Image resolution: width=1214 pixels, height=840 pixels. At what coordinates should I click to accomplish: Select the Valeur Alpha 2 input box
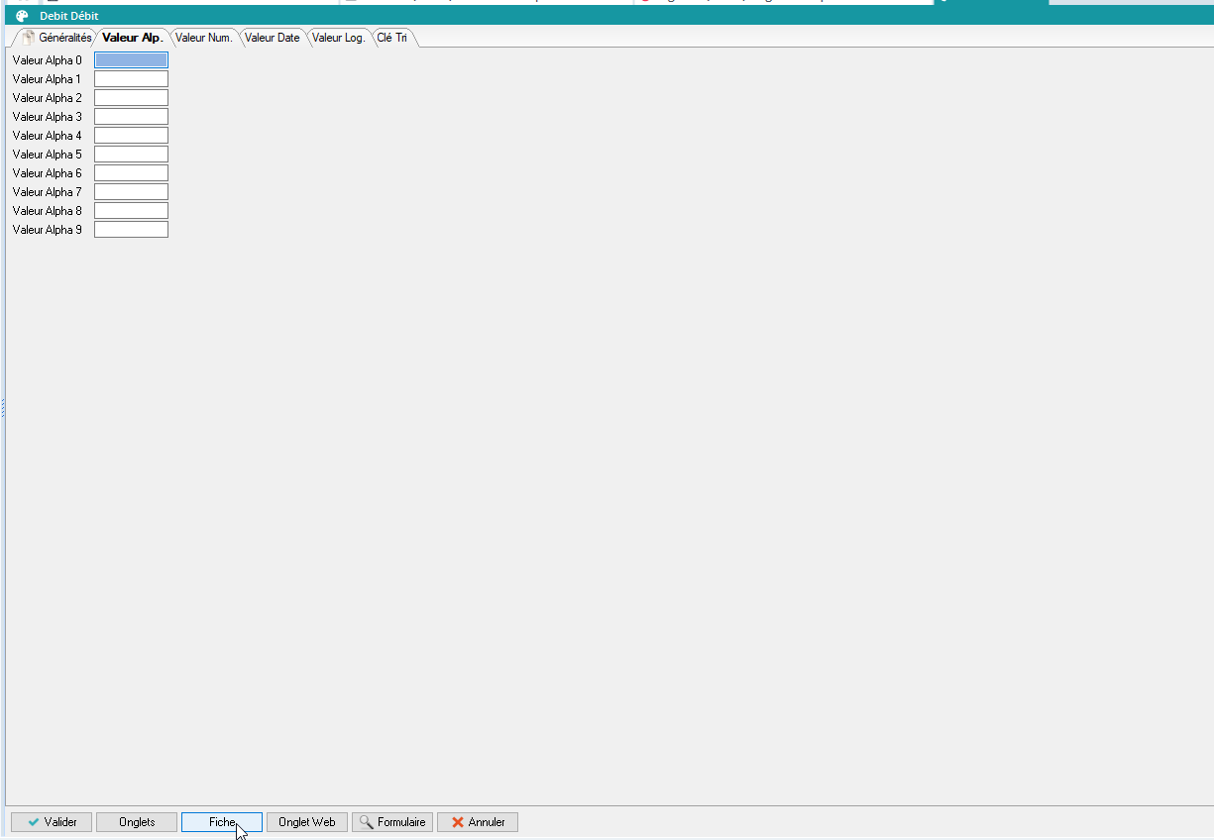click(131, 98)
